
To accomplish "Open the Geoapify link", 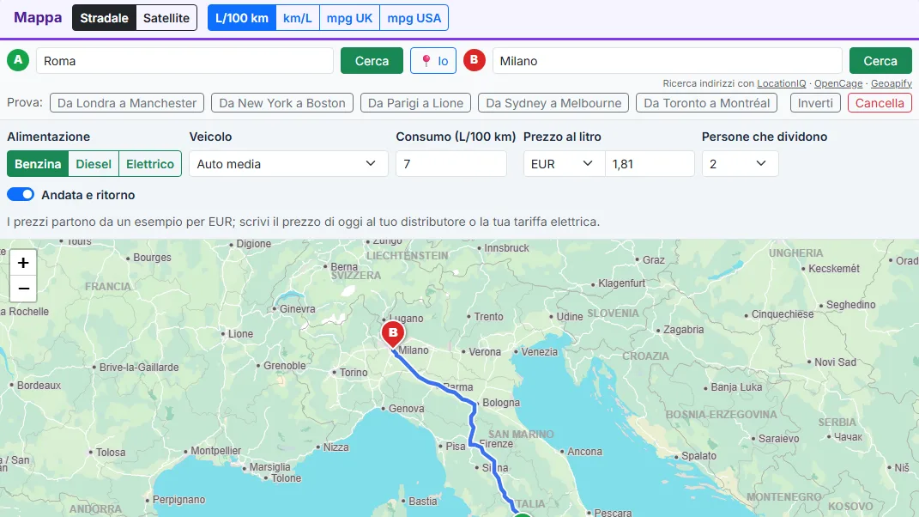I will pos(892,83).
